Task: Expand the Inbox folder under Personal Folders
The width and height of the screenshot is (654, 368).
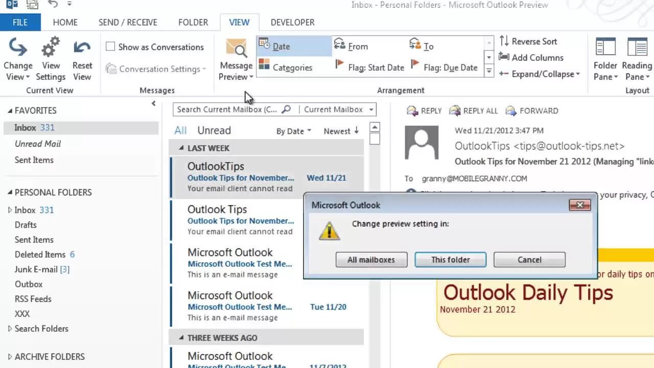Action: (10, 210)
